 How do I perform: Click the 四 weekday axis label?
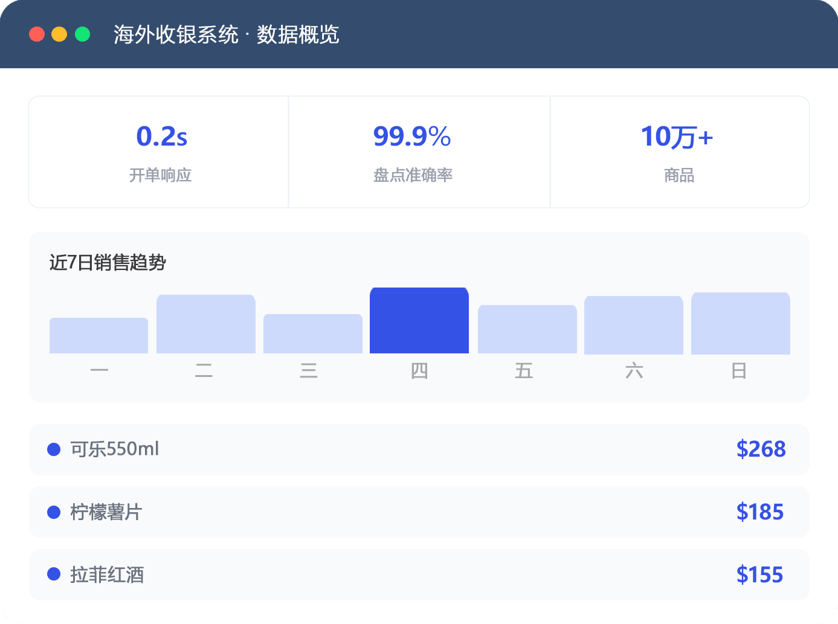[419, 370]
